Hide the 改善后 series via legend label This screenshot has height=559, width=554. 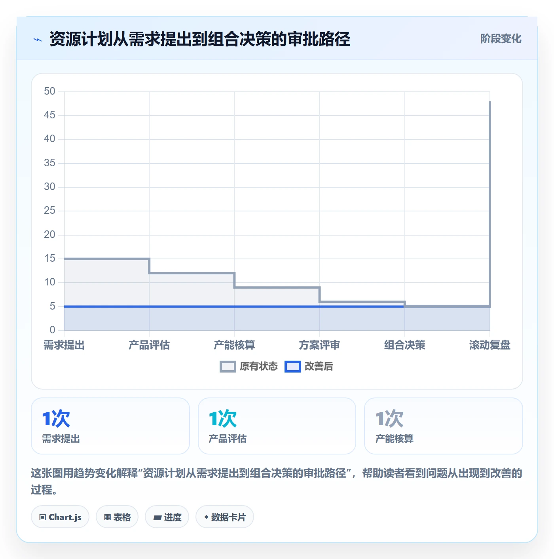pyautogui.click(x=319, y=367)
